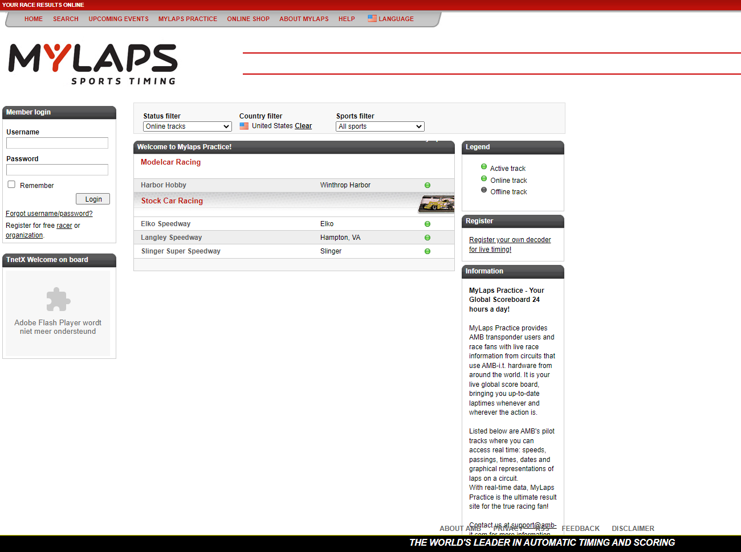Click the US flag next to Language

(x=372, y=18)
